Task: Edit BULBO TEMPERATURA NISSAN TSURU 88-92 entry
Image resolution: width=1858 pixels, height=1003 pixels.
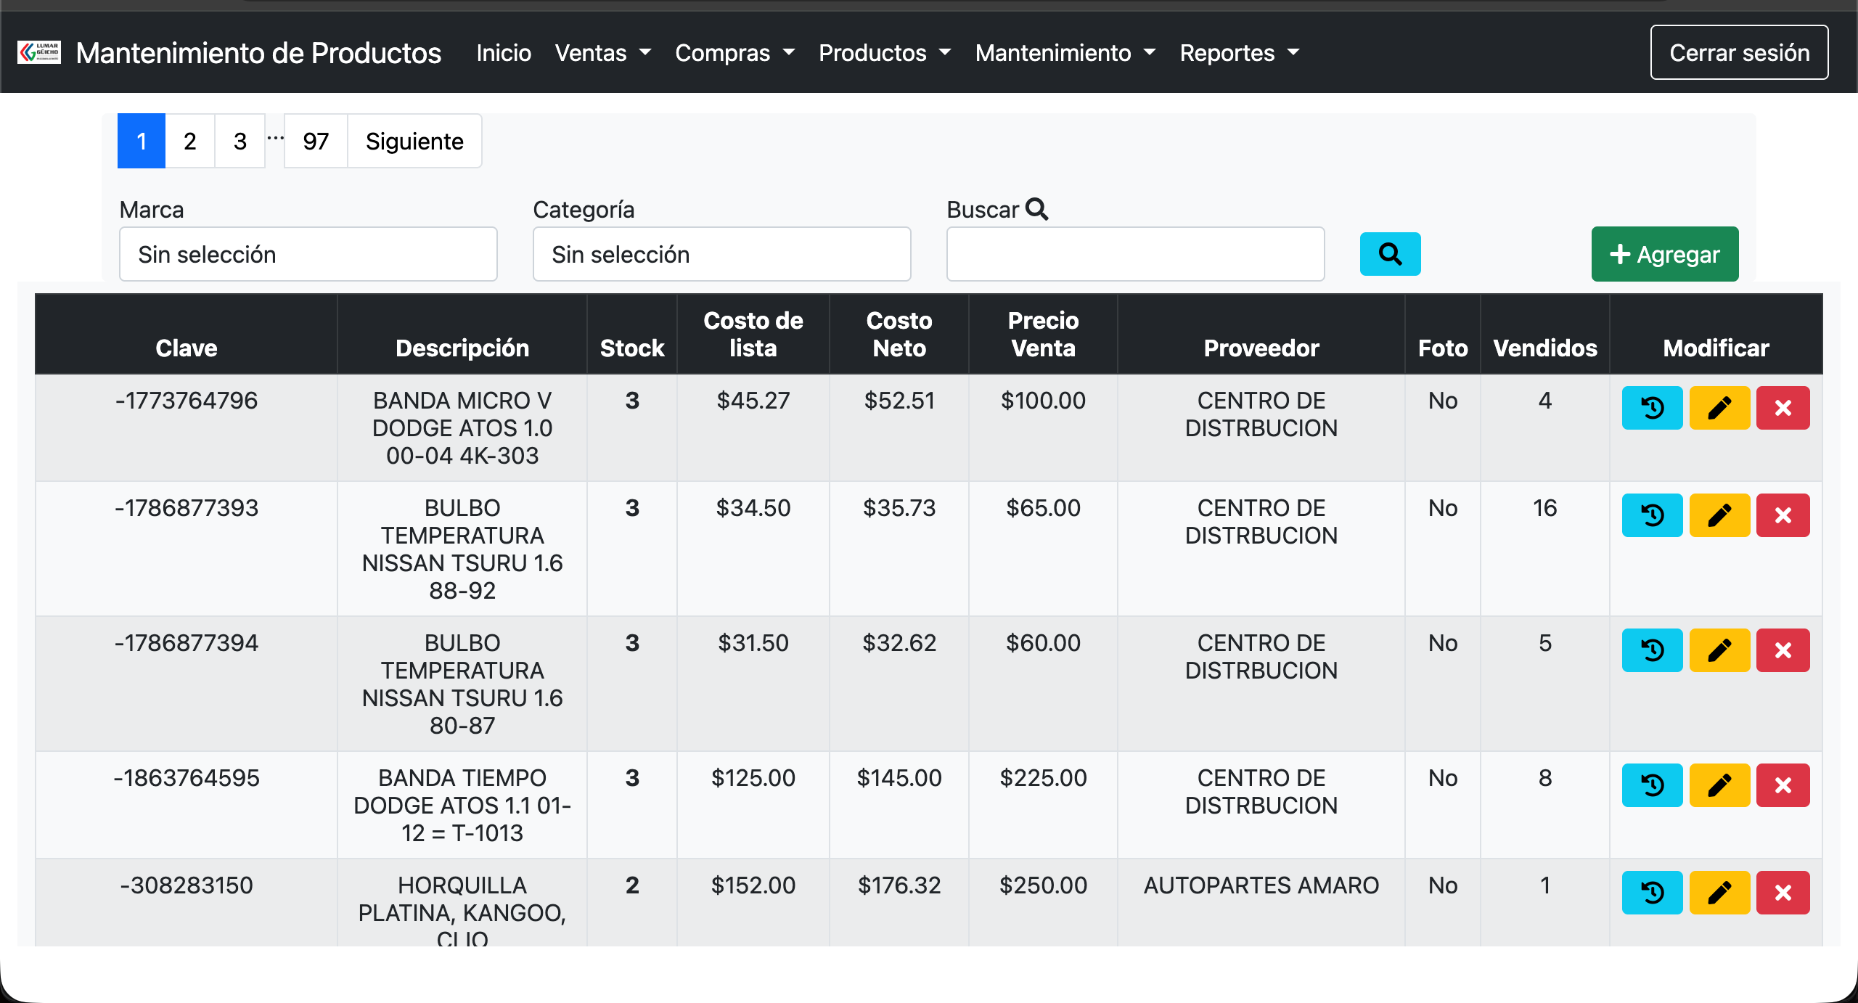Action: 1719,515
